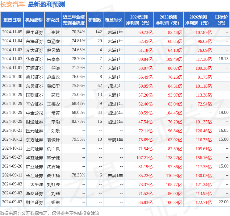Click the 目标价 column header
This screenshot has width=230, height=216.
click(221, 20)
